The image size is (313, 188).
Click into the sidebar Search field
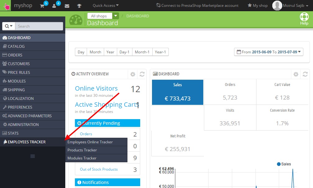[39, 26]
